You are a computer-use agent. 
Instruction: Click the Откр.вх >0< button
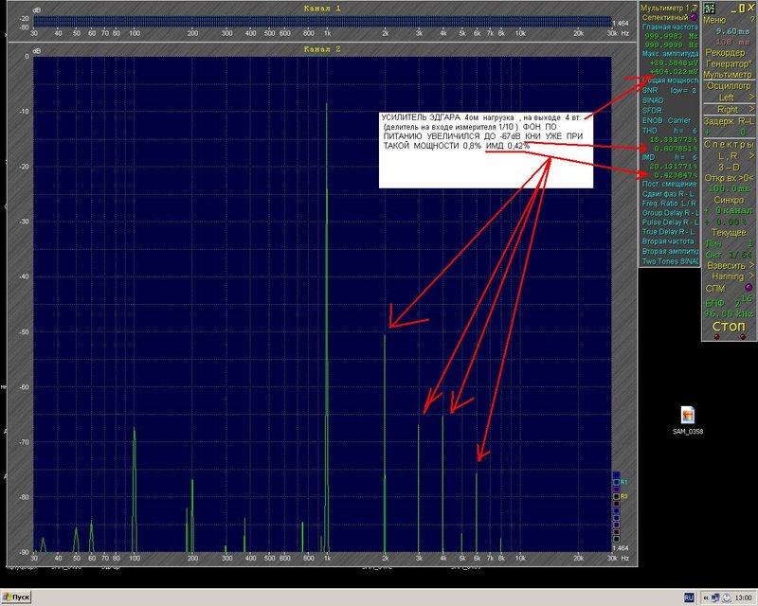[729, 178]
